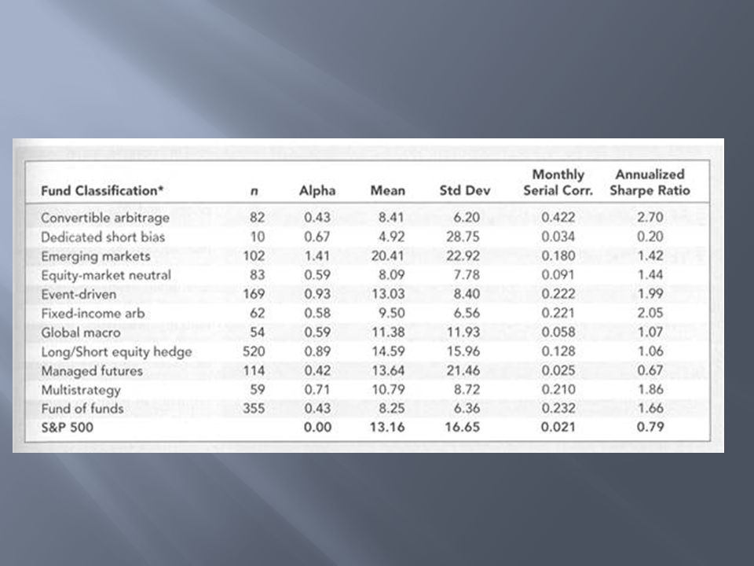Image resolution: width=754 pixels, height=566 pixels.
Task: Select the "Fund of funds" row label
Action: pyautogui.click(x=82, y=409)
